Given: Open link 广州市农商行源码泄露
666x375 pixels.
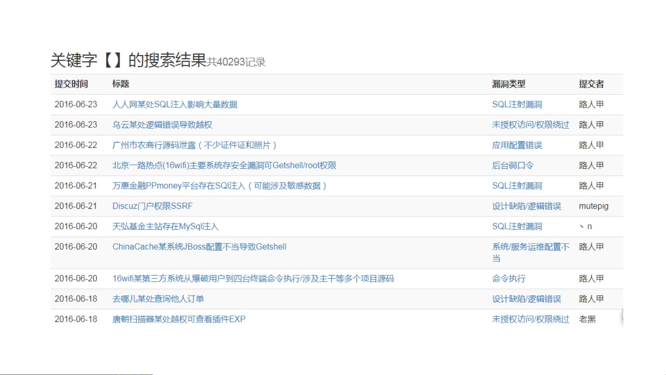Looking at the screenshot, I should coord(194,145).
